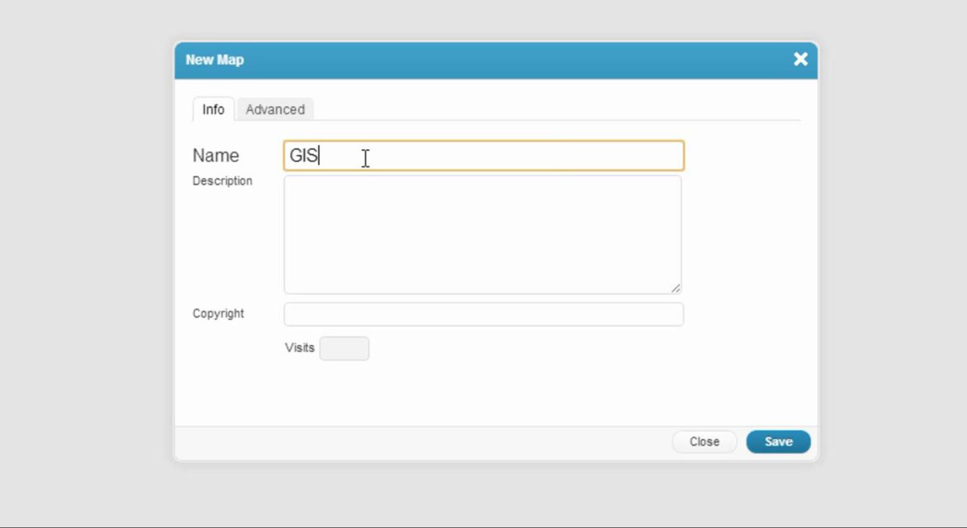Click the Description label
Image resolution: width=967 pixels, height=528 pixels.
click(222, 181)
